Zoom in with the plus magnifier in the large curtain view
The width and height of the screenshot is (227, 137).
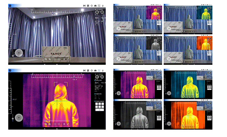[50, 59]
